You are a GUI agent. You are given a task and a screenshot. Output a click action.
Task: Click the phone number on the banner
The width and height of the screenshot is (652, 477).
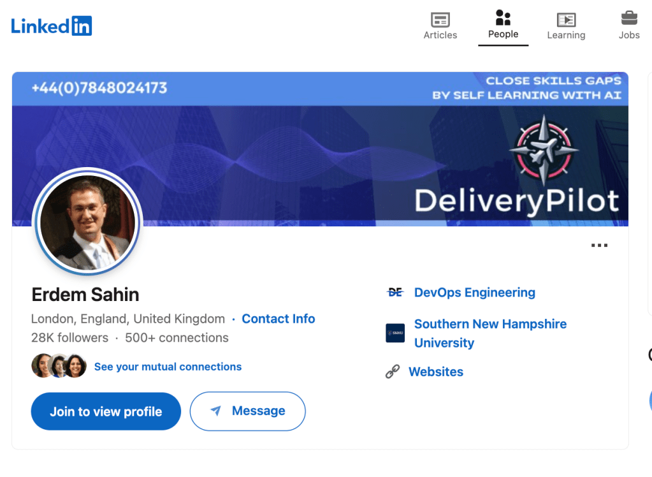(99, 88)
